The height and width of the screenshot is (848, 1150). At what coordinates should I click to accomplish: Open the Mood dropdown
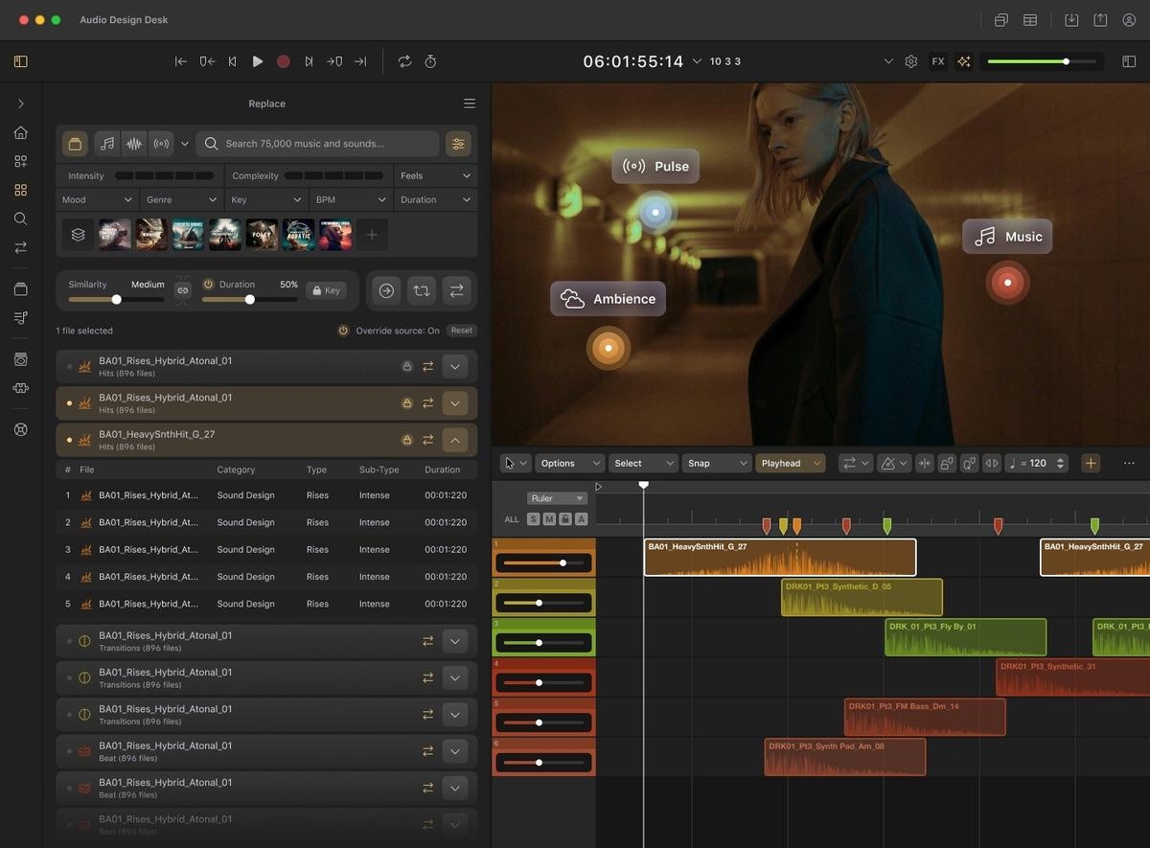pyautogui.click(x=97, y=200)
